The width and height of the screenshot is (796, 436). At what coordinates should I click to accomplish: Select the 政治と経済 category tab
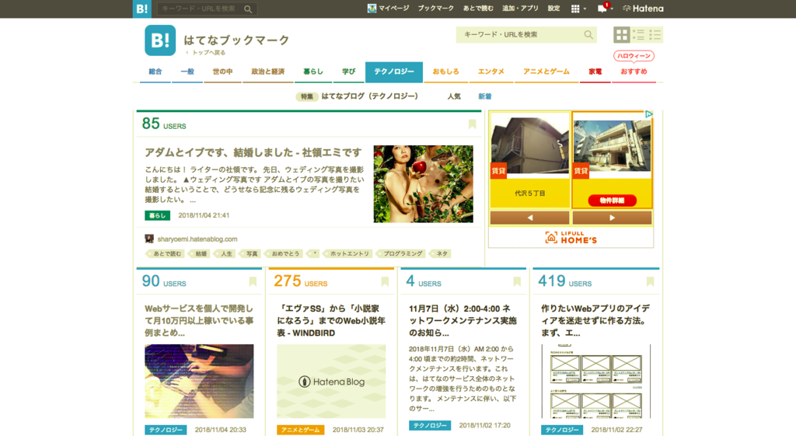pos(268,72)
